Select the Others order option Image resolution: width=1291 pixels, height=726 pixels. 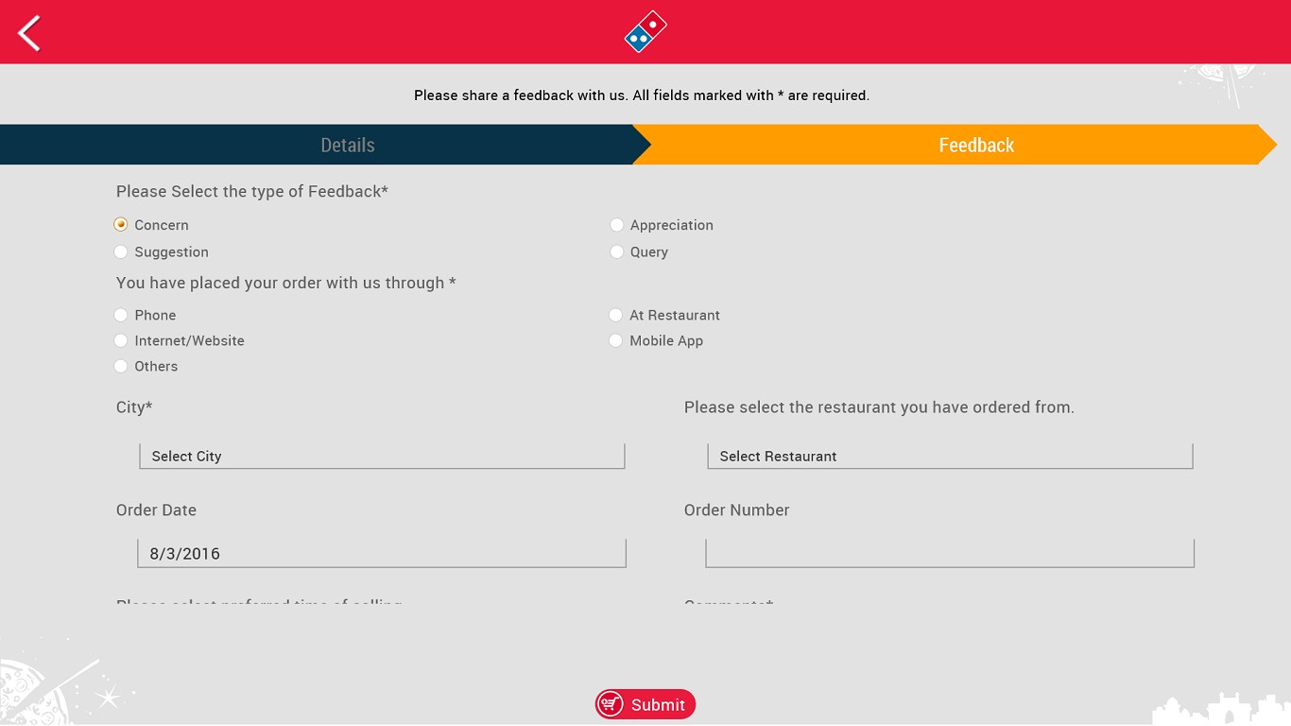click(x=121, y=367)
